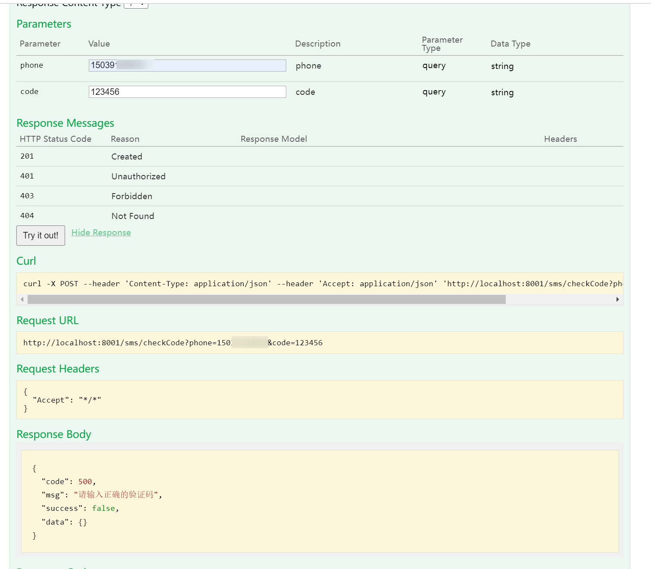
Task: Click the phone value input field
Action: pos(187,66)
